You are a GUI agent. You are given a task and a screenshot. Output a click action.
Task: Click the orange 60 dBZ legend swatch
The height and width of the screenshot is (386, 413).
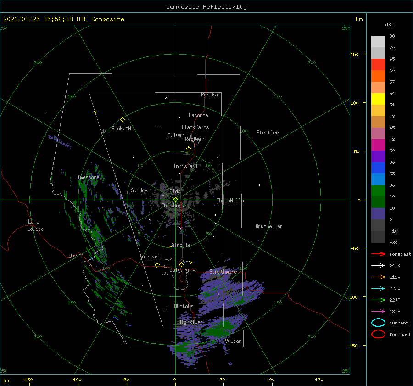click(x=378, y=76)
